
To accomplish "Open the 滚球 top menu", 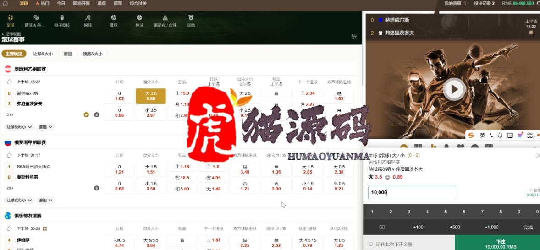I will (24, 4).
